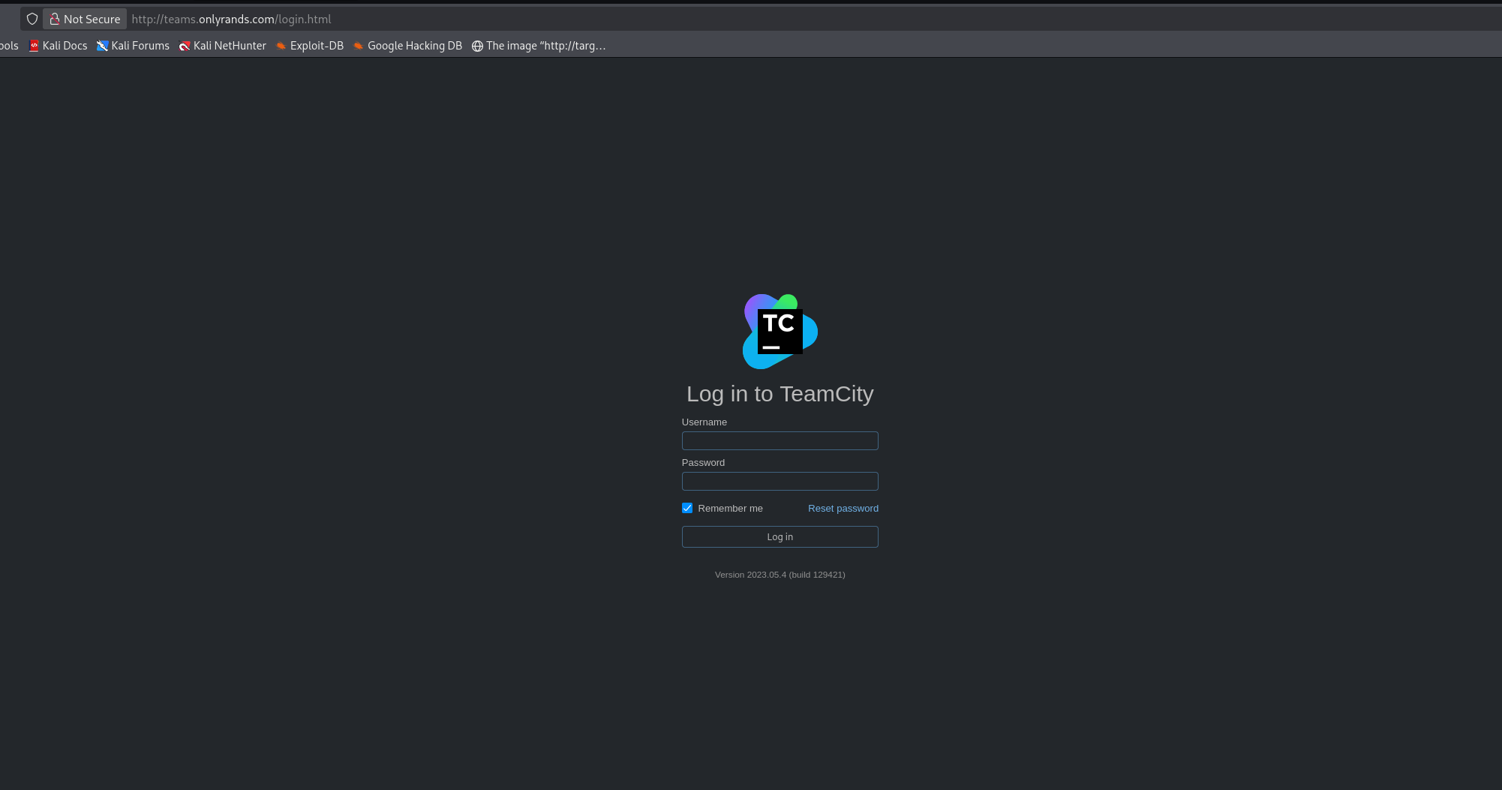Click the Not Secure lock indicator
This screenshot has width=1502, height=790.
click(85, 19)
